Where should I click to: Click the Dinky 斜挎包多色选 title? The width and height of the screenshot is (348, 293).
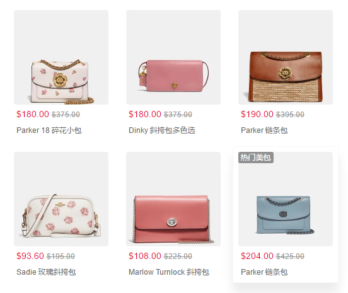click(162, 130)
